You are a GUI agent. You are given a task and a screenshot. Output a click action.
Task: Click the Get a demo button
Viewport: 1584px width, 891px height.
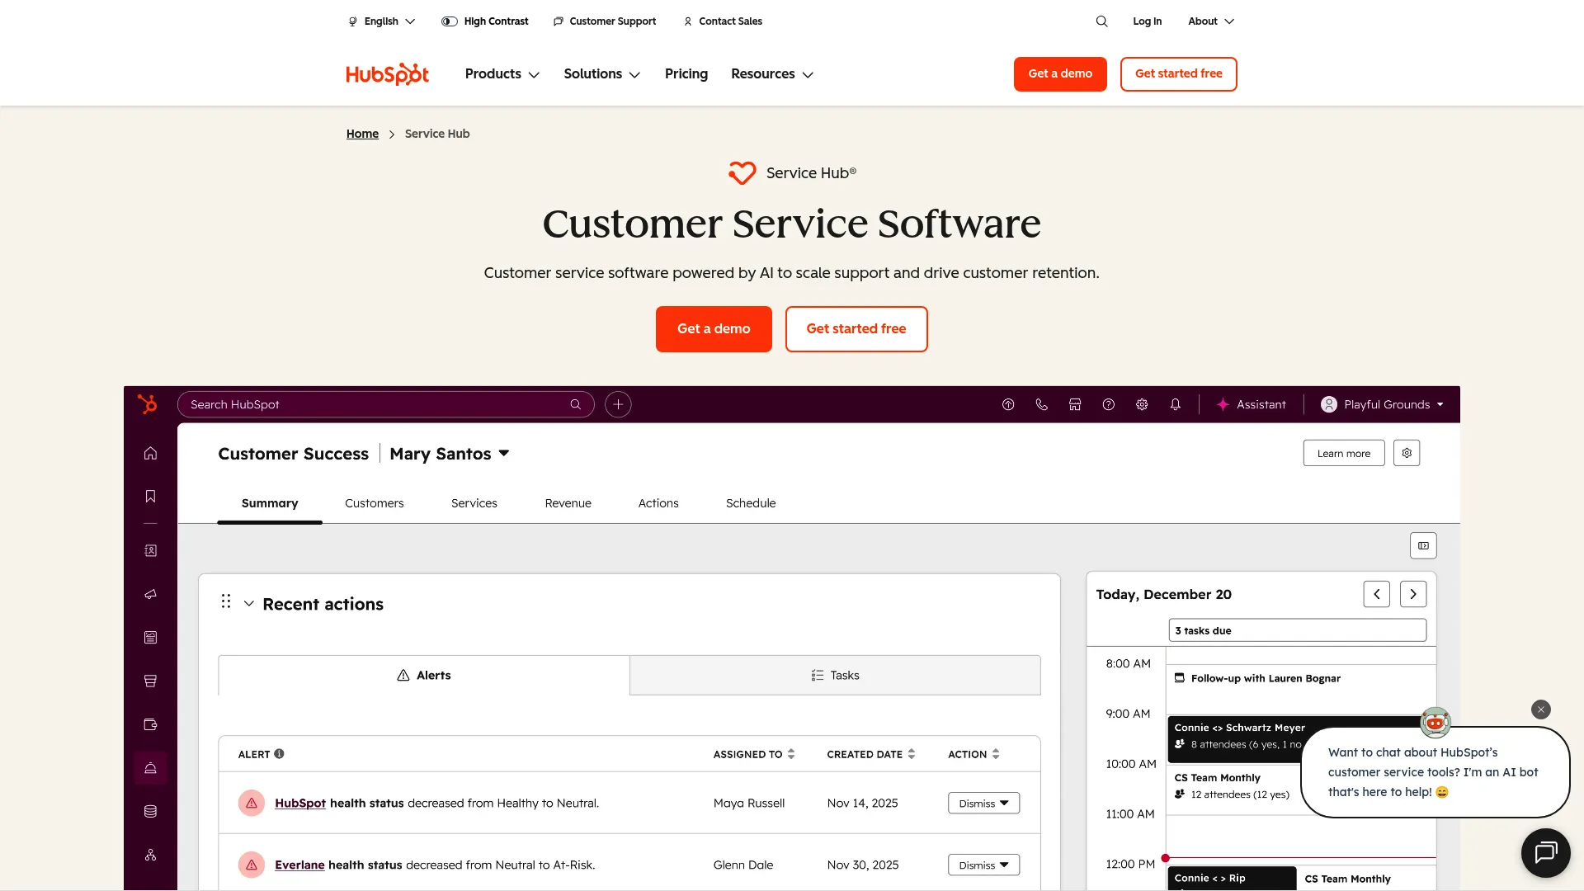coord(714,328)
